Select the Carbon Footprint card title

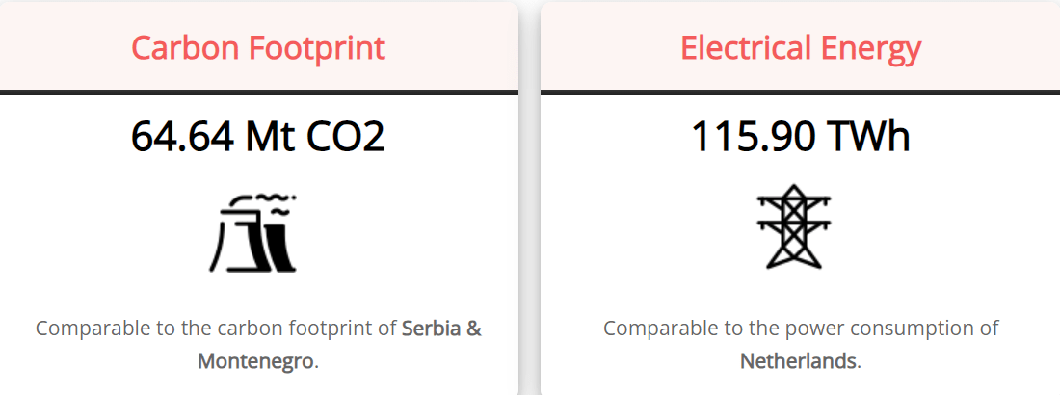(x=258, y=47)
